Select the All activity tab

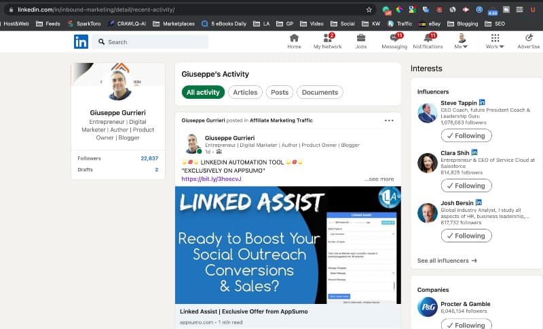203,92
